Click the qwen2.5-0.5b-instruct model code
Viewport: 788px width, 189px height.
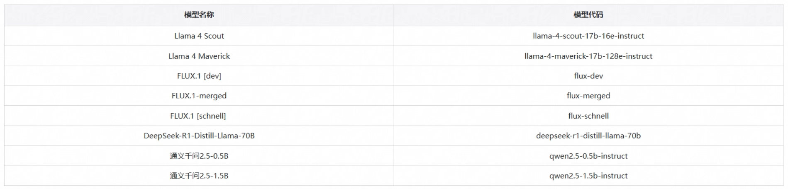tap(588, 156)
